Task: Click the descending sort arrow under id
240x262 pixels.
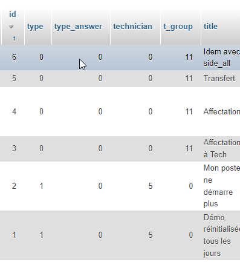Action: click(11, 27)
